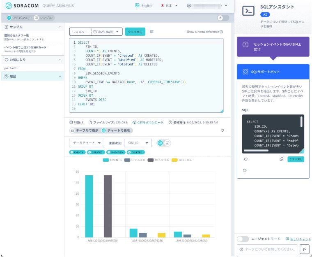Click the new chat icon
The width and height of the screenshot is (312, 258).
pos(287,239)
